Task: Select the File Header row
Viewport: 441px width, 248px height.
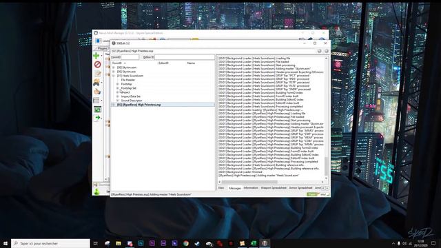Action: click(x=128, y=80)
